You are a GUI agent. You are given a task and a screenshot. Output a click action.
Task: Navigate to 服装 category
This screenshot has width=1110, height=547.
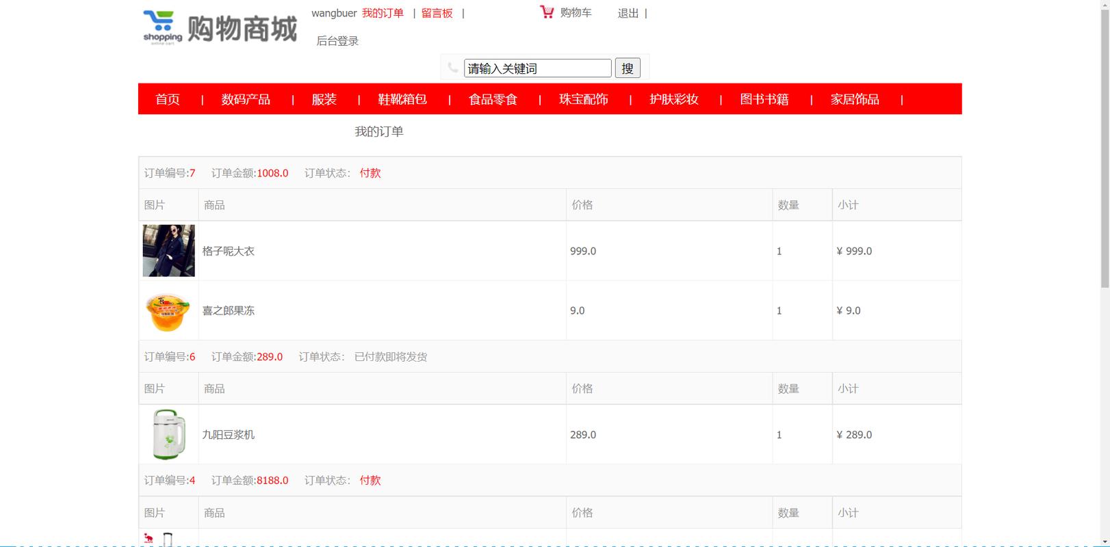324,99
